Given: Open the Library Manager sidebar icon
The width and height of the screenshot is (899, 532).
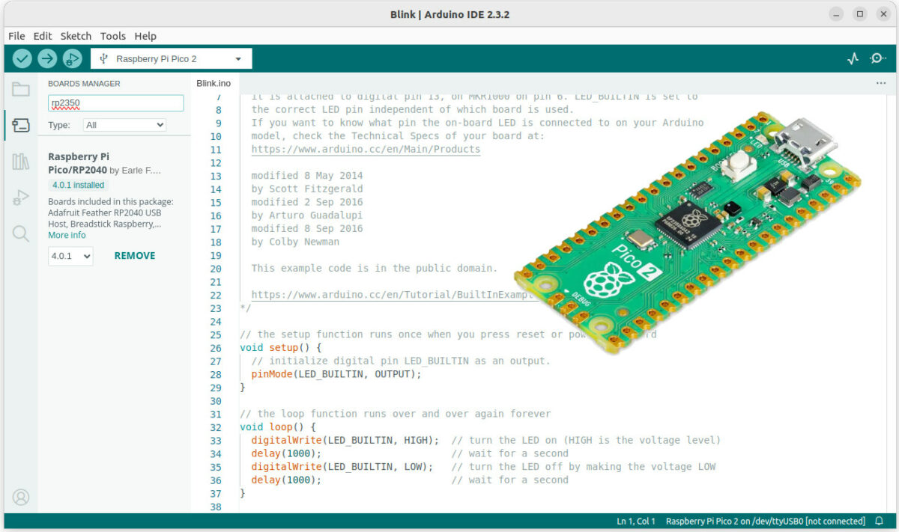Looking at the screenshot, I should [x=20, y=162].
